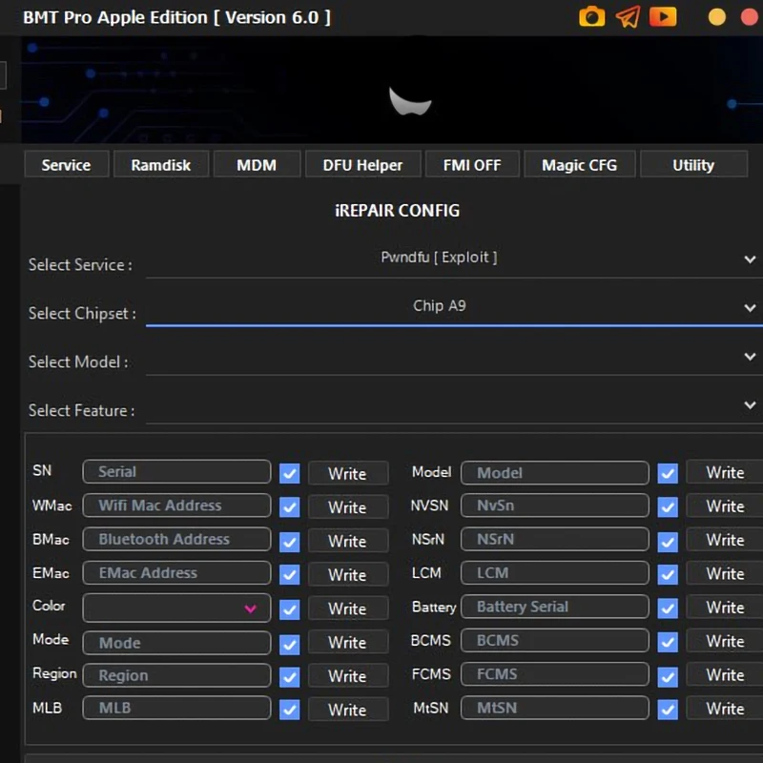Click Write button for Battery
Screen dimensions: 763x763
[x=725, y=607]
